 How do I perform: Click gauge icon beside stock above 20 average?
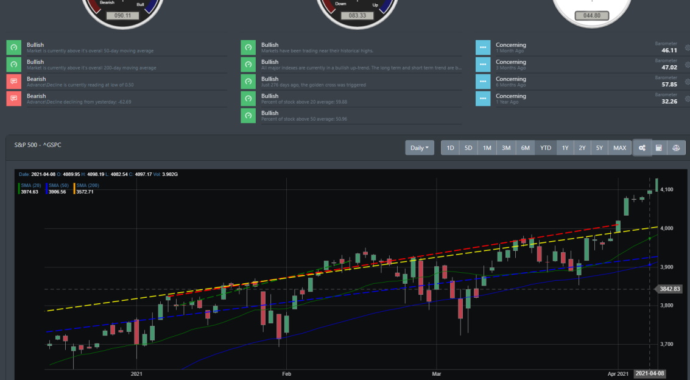[248, 99]
